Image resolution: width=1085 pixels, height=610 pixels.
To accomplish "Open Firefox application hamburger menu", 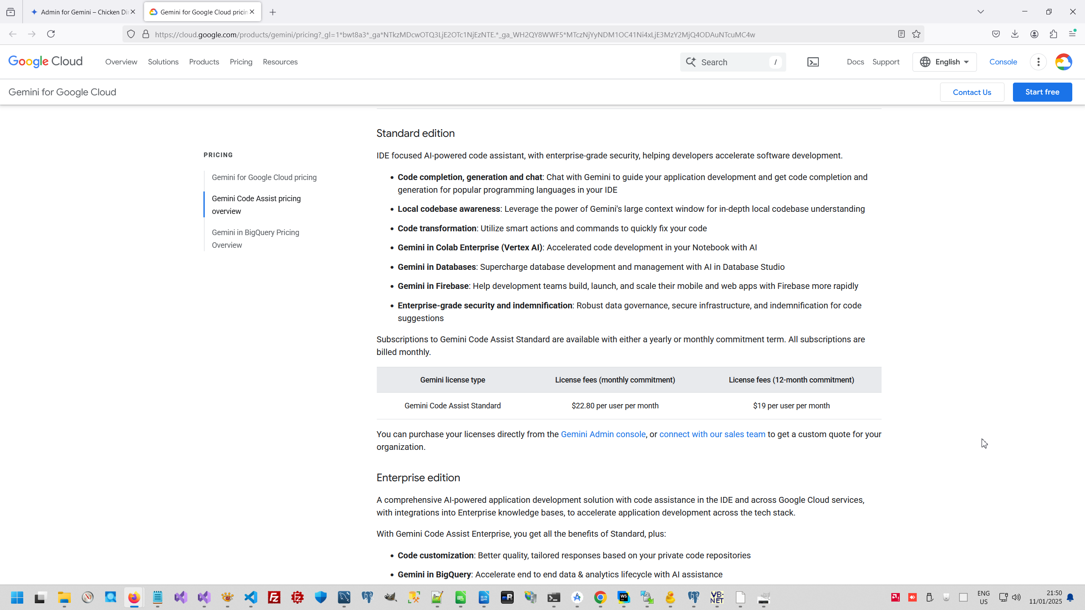I will coord(1072,34).
